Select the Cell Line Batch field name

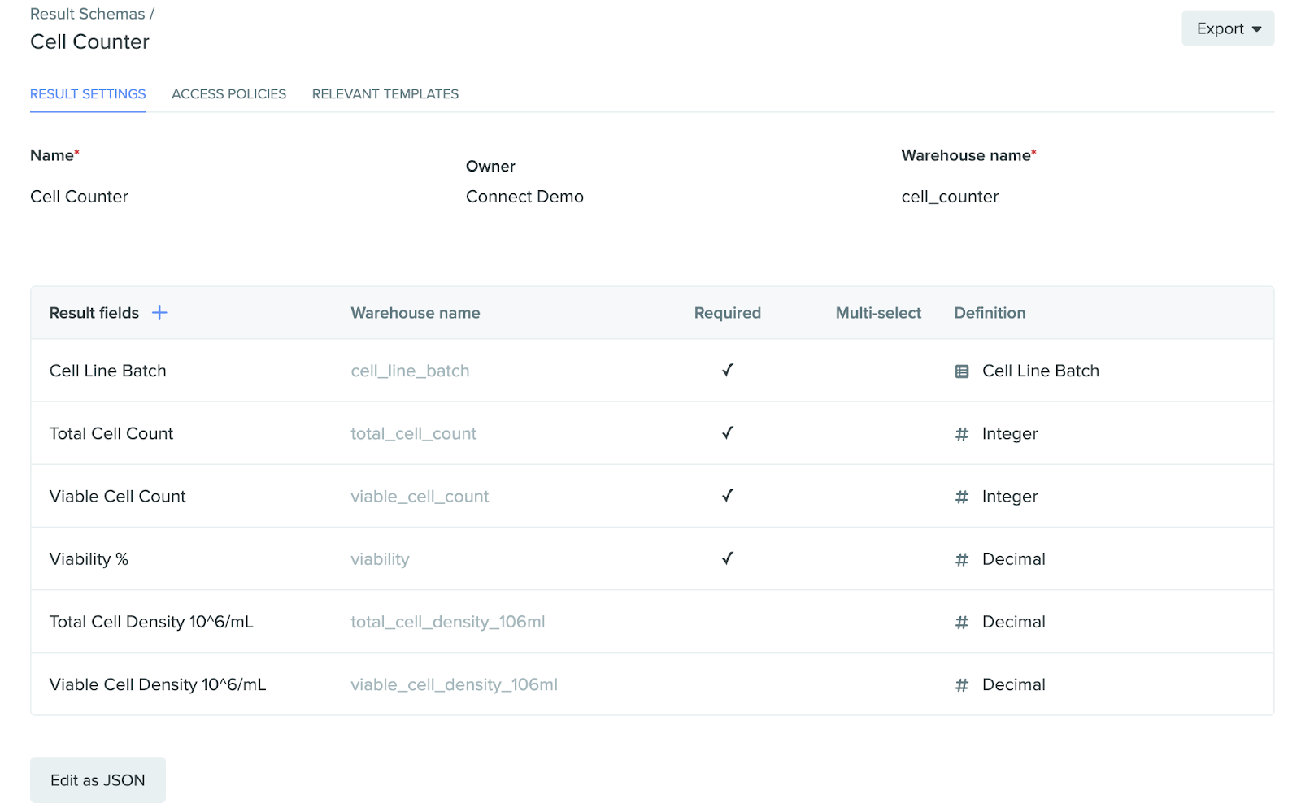[107, 371]
